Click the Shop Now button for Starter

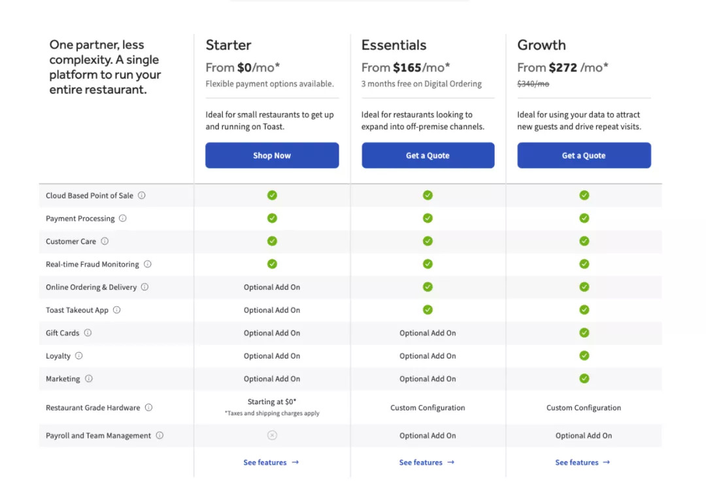click(272, 155)
